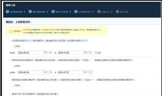Upload image for 组织机构代码证 copy
The image size is (162, 96).
(x=17, y=66)
